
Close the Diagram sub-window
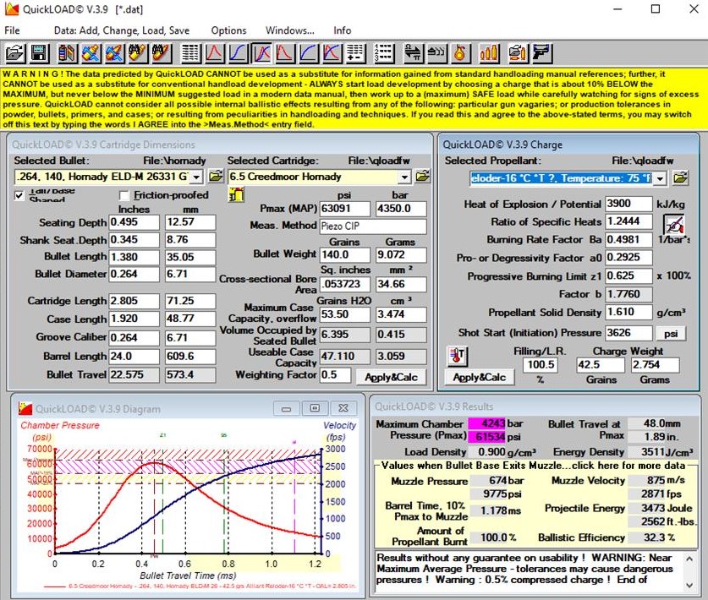(x=343, y=409)
